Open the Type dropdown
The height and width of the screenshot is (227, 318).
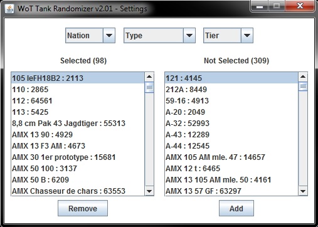159,36
